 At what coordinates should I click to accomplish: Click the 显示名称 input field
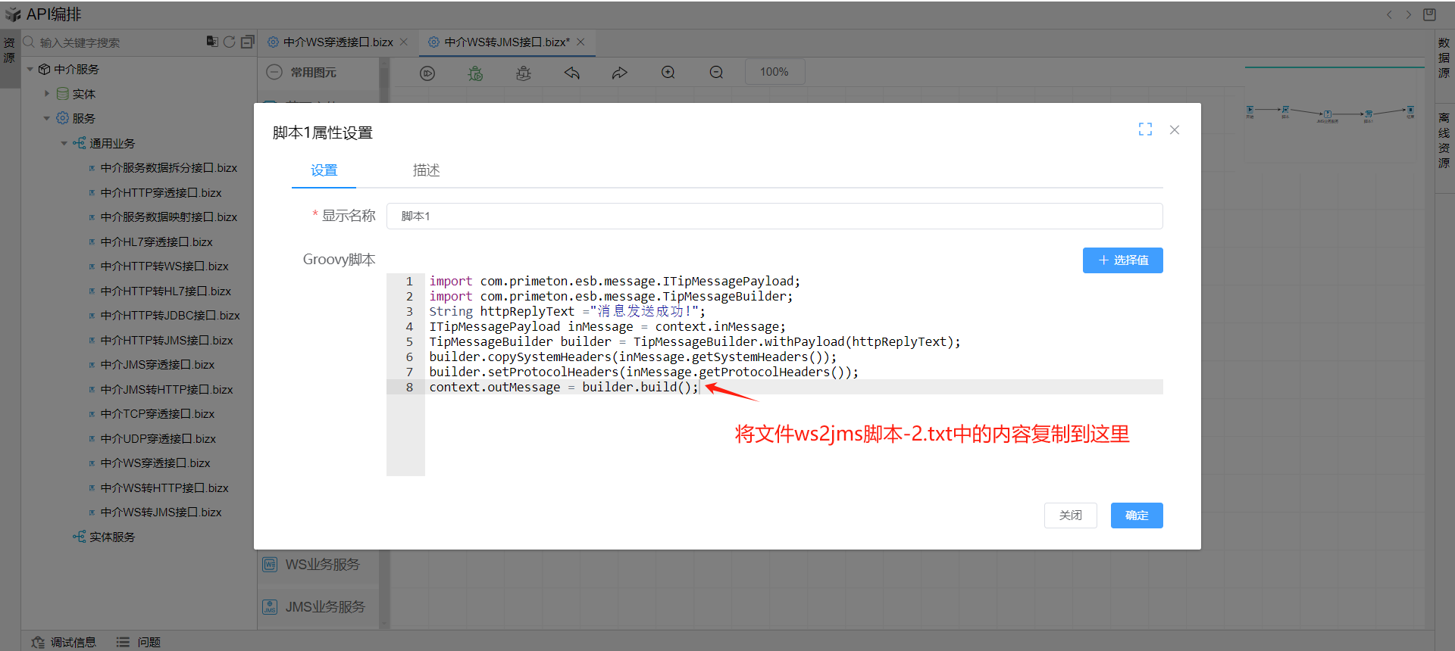coord(774,216)
